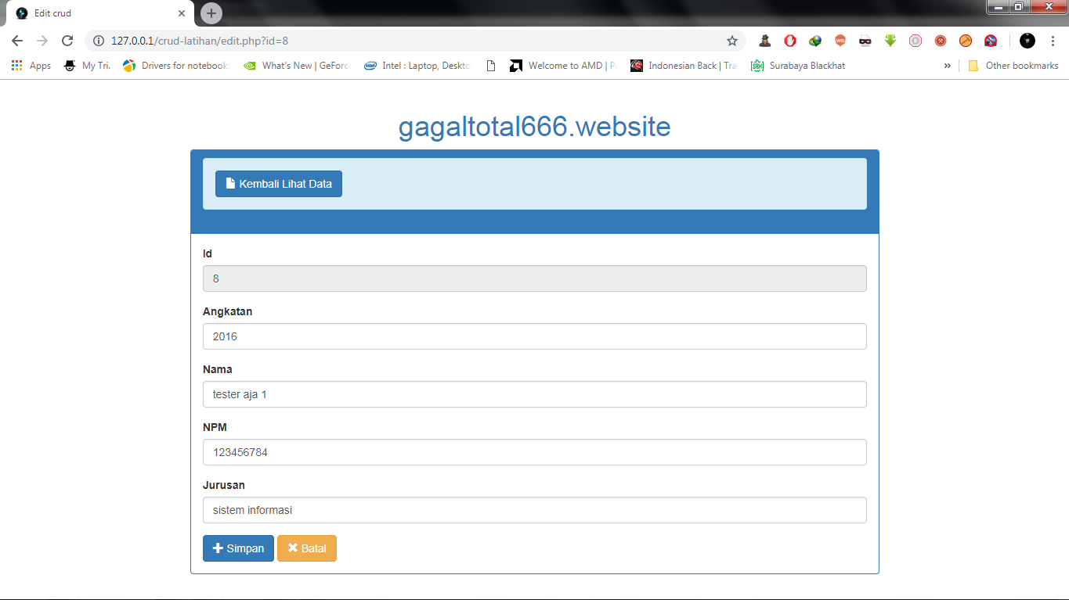The image size is (1069, 600).
Task: Switch to the Edit crud tab
Action: pos(102,13)
